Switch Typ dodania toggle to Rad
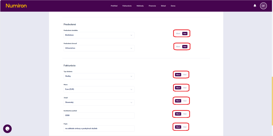Screen dimensions: 273x136 pos(185,75)
